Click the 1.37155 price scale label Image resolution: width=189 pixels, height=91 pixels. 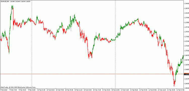pyautogui.click(x=186, y=46)
